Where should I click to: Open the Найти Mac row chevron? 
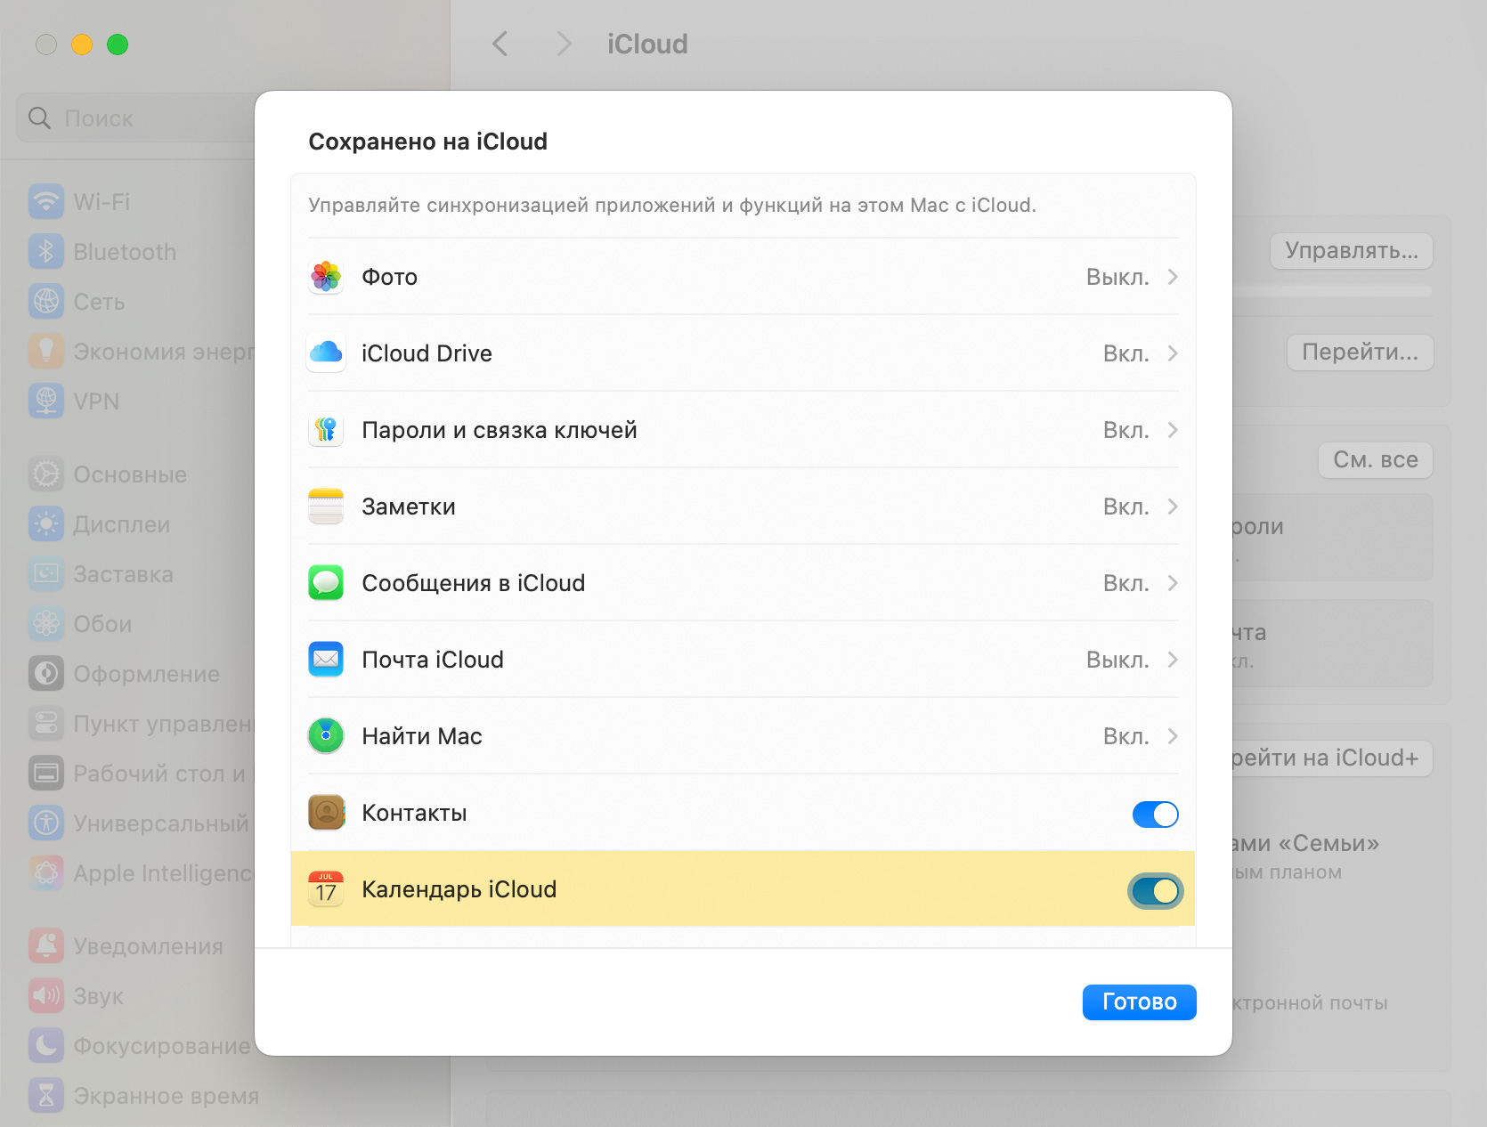[1173, 736]
